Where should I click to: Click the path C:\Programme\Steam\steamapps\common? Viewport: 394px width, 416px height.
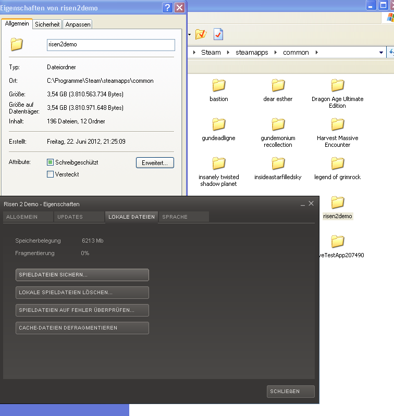100,81
